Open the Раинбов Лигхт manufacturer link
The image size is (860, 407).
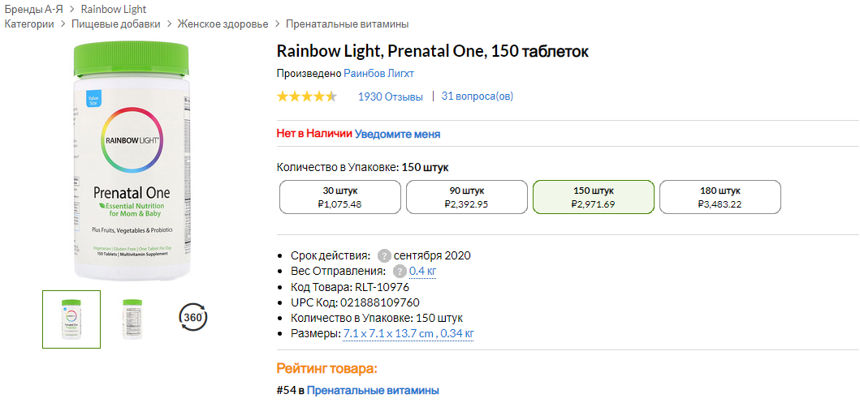379,73
